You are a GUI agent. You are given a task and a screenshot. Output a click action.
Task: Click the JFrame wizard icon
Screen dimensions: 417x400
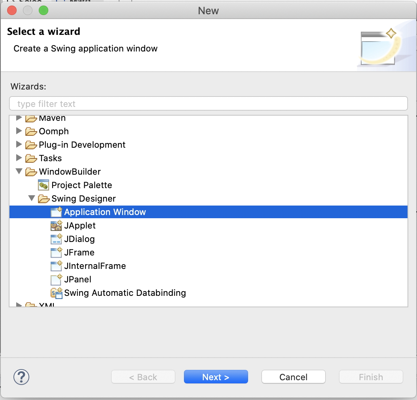[x=57, y=252]
